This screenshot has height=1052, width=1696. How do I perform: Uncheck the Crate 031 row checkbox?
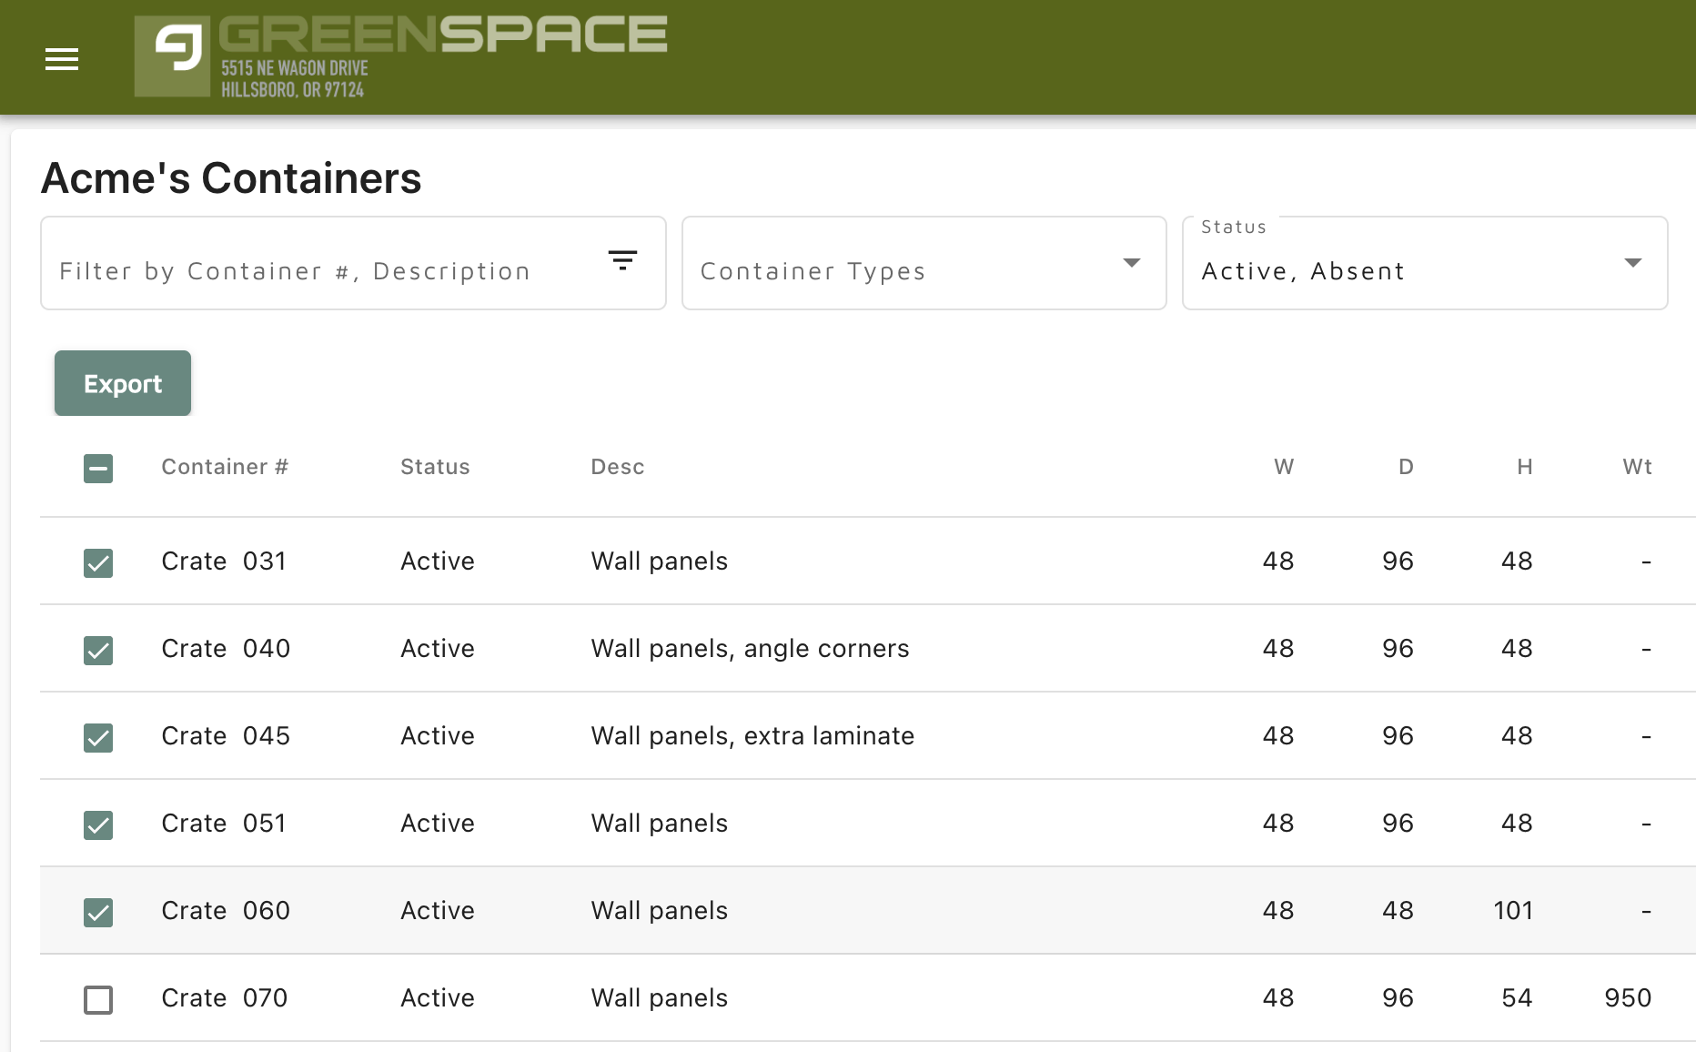click(97, 562)
